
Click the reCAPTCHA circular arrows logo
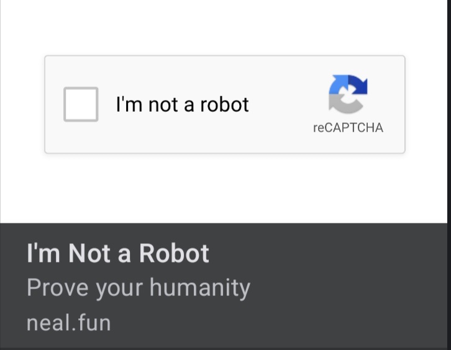point(348,95)
